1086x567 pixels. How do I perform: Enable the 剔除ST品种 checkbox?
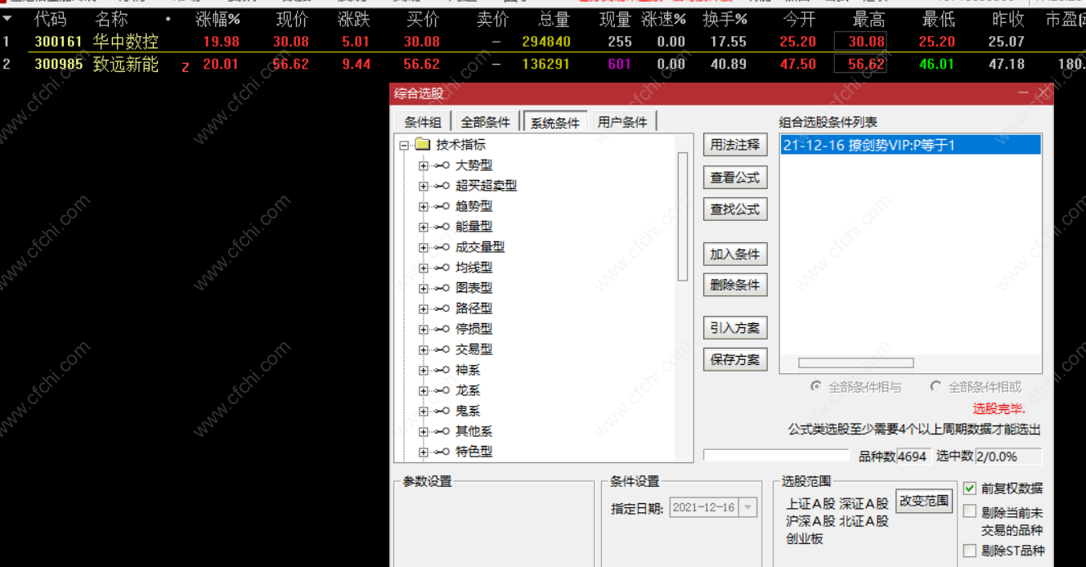tap(970, 551)
